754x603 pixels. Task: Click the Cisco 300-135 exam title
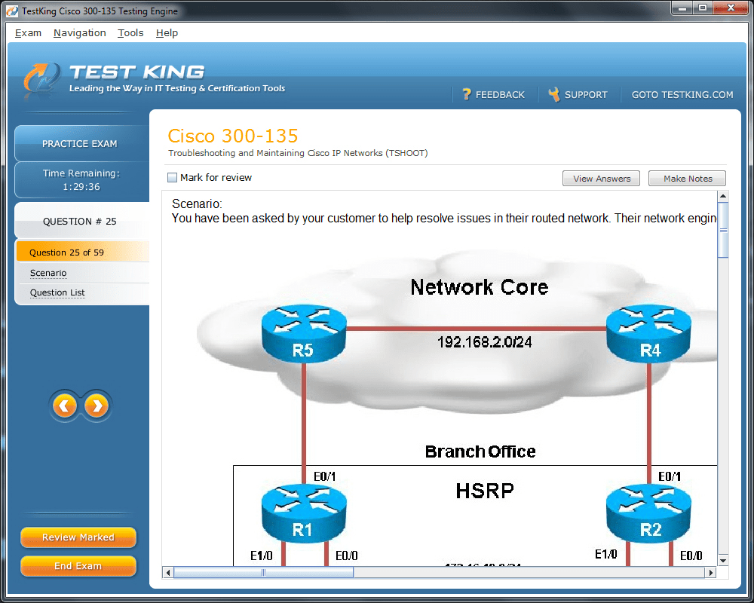coord(233,136)
